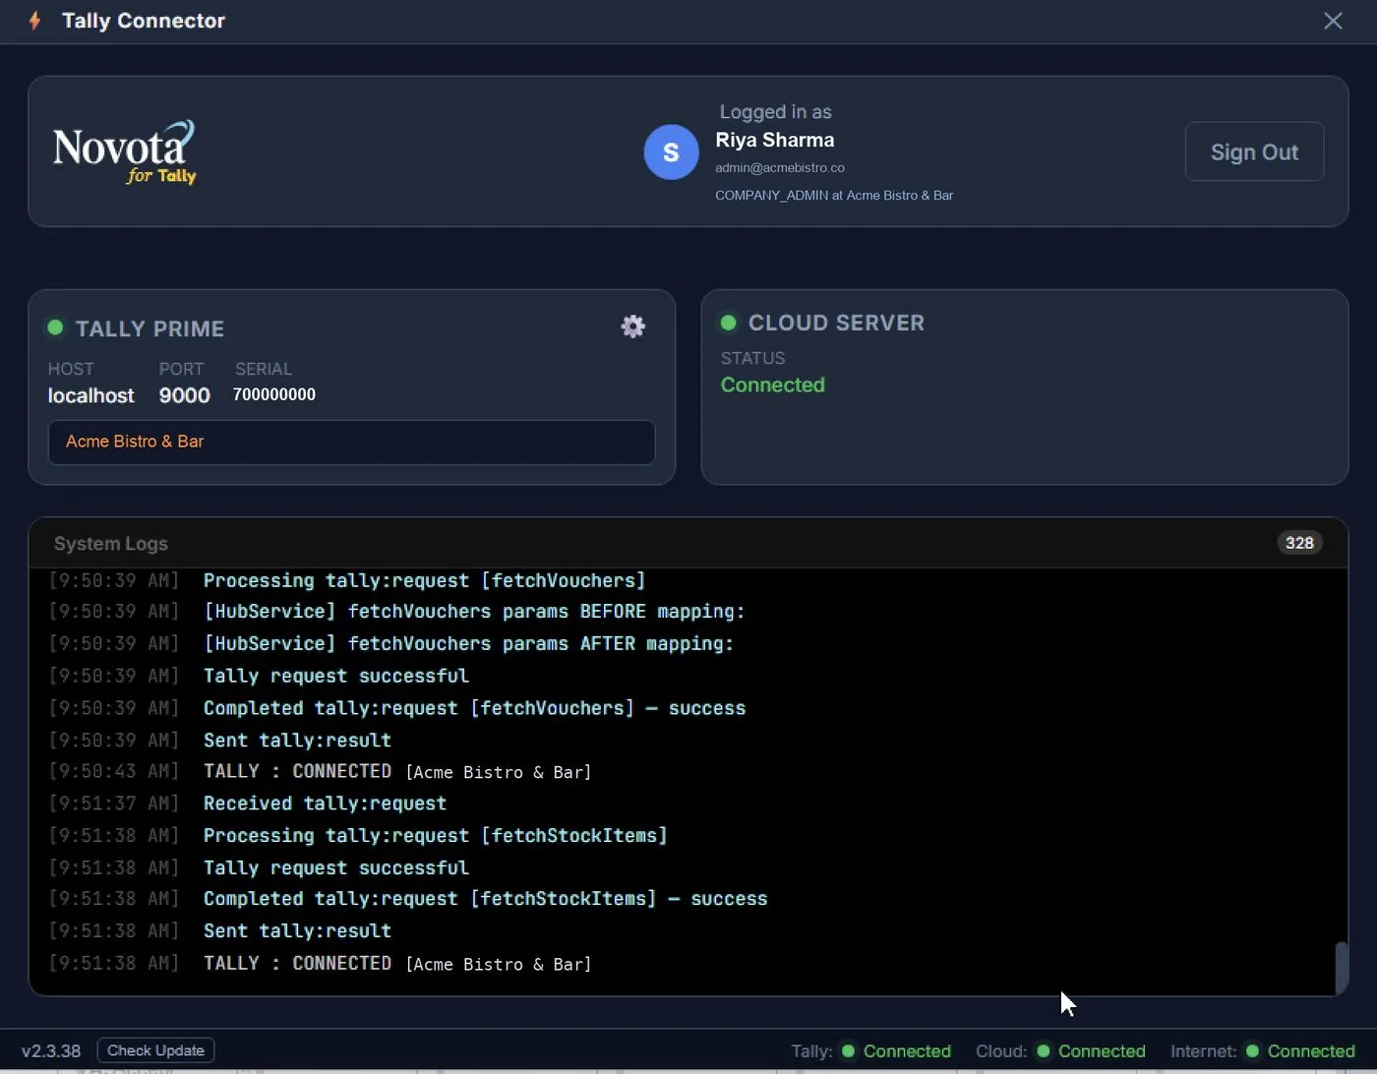
Task: Sign out of the Riya Sharma account
Action: [x=1254, y=151]
